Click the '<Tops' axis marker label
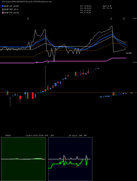The height and width of the screenshot is (181, 137). [x=135, y=18]
